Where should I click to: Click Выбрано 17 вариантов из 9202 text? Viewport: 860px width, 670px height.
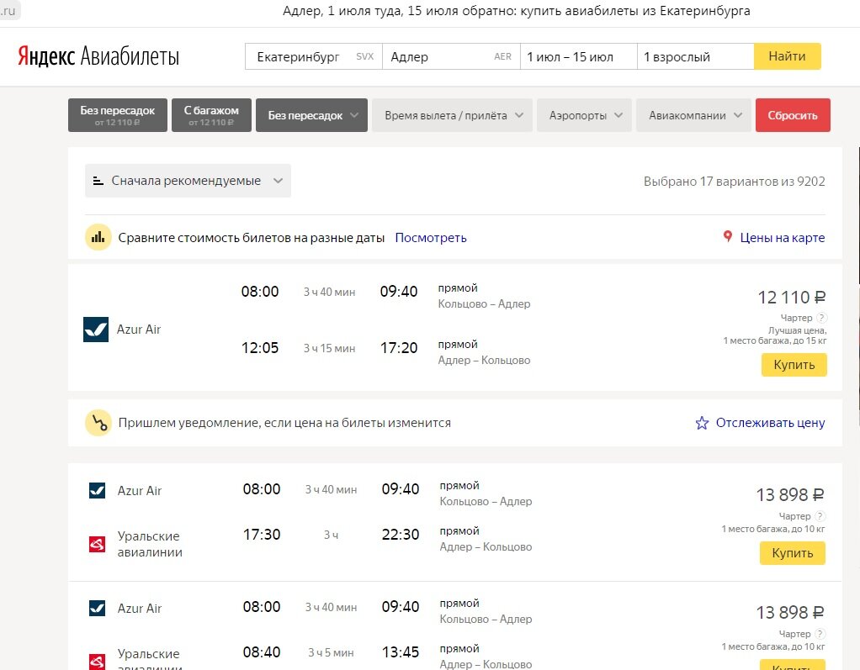point(734,182)
